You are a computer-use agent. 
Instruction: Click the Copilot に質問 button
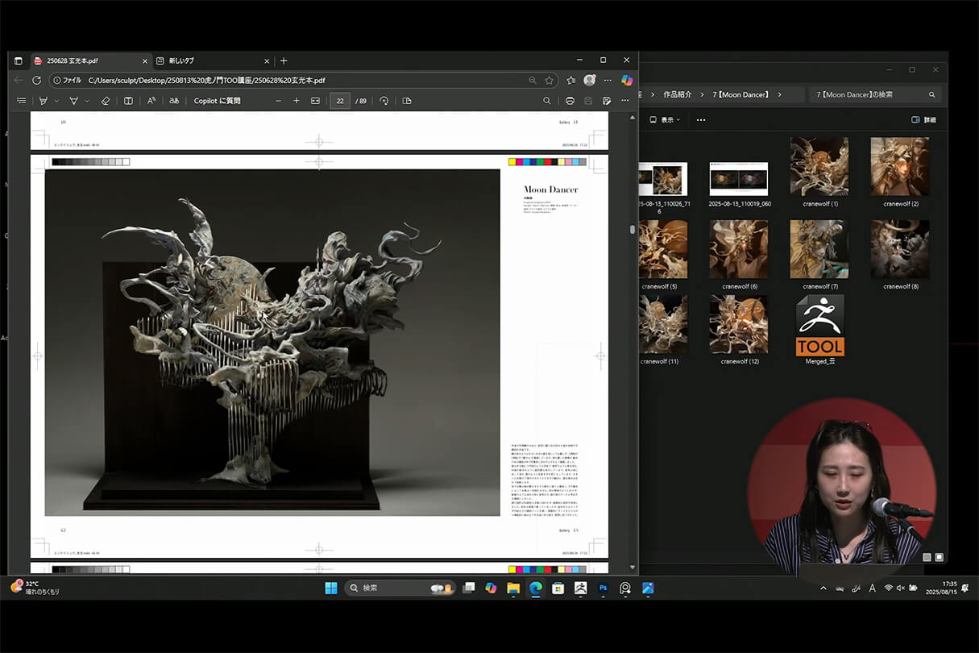click(217, 101)
